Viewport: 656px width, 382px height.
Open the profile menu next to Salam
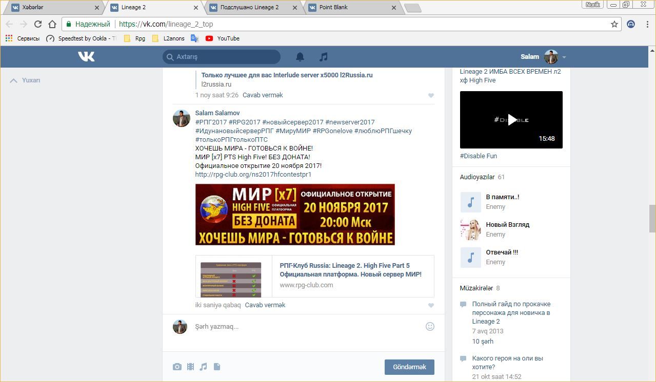click(564, 57)
